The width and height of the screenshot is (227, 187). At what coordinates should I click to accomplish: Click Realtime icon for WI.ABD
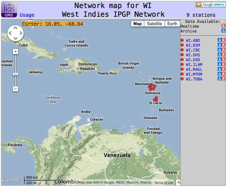click(x=223, y=40)
